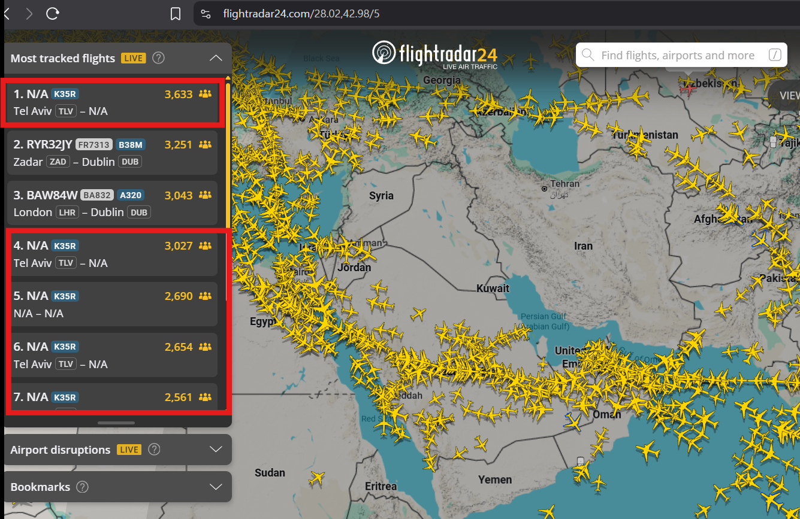
Task: Click the A320 aircraft type badge
Action: click(131, 195)
